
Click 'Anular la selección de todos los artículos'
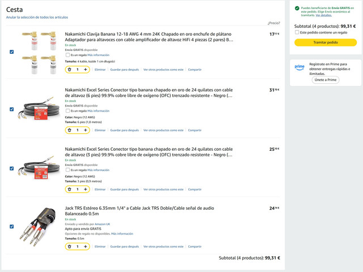click(37, 18)
